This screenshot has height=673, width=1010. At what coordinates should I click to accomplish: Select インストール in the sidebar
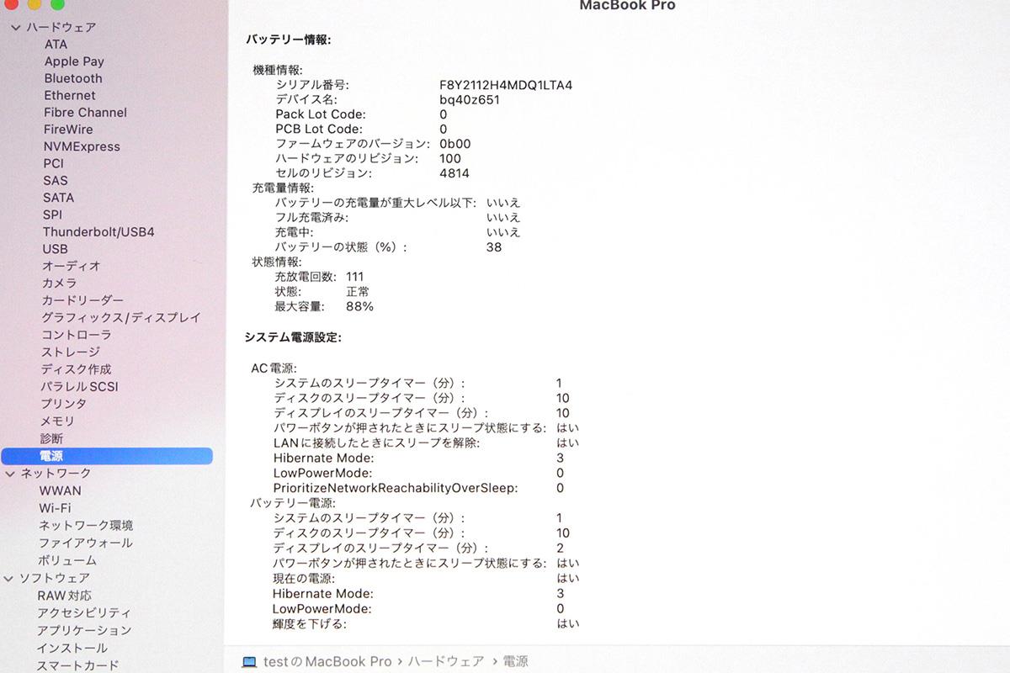[x=72, y=648]
